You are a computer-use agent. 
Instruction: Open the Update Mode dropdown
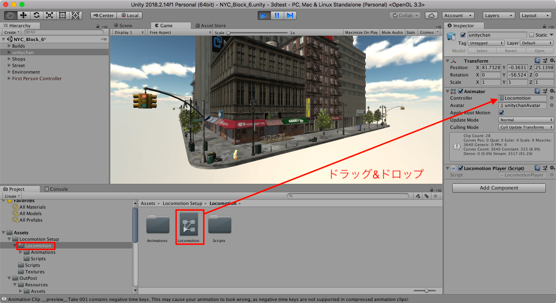(526, 120)
